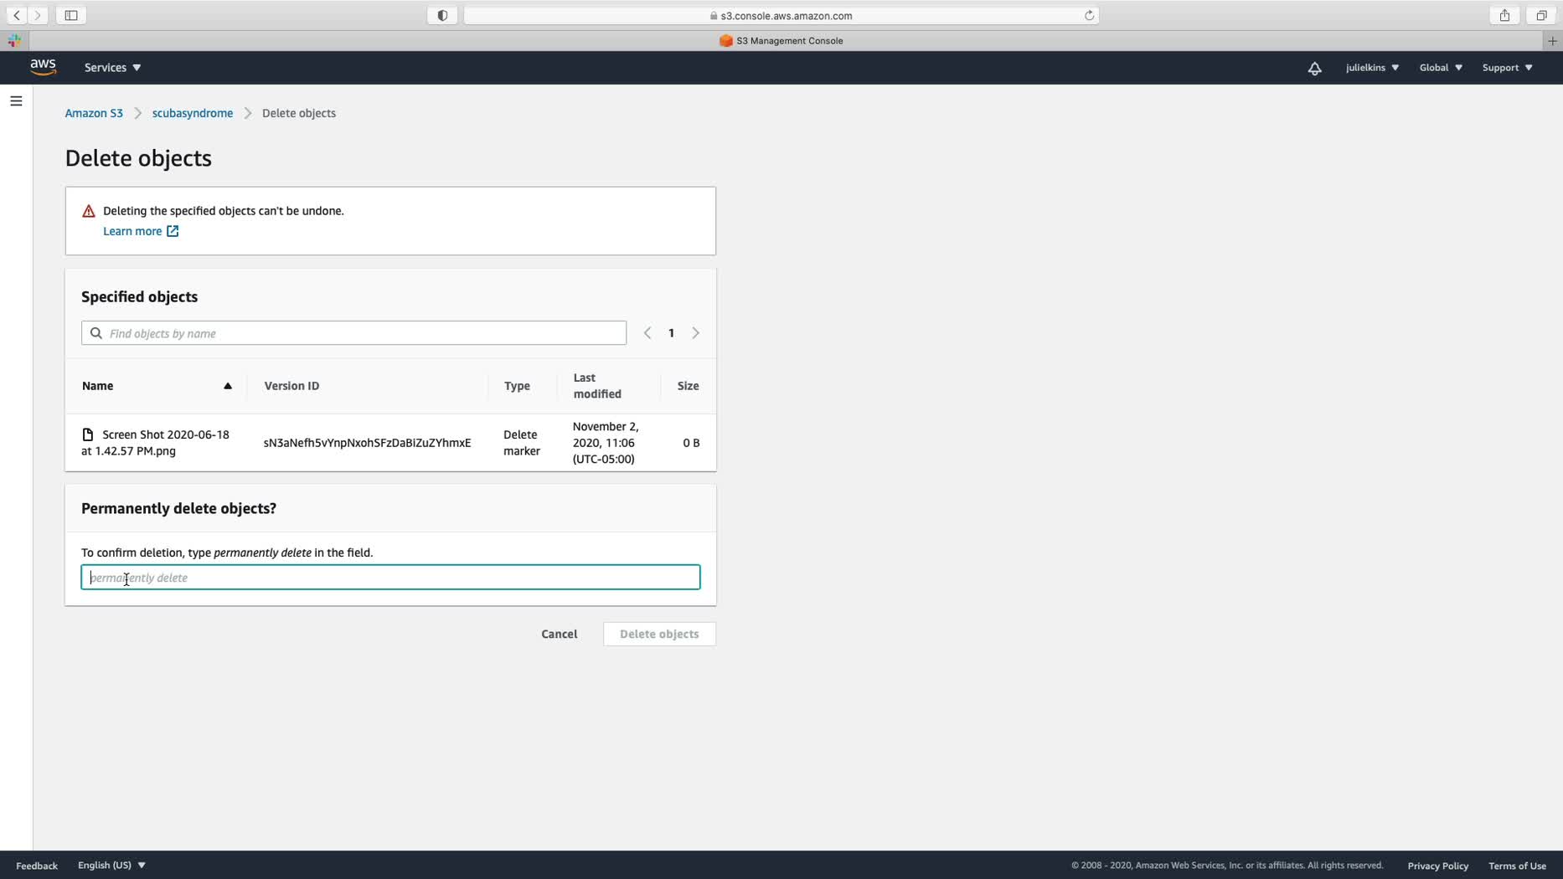This screenshot has height=879, width=1563.
Task: Click the Safari share icon
Action: coord(1504,15)
